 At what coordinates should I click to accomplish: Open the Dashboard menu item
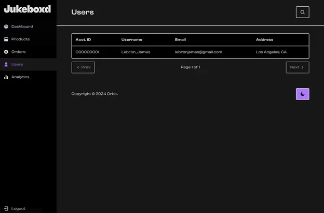coord(28,26)
